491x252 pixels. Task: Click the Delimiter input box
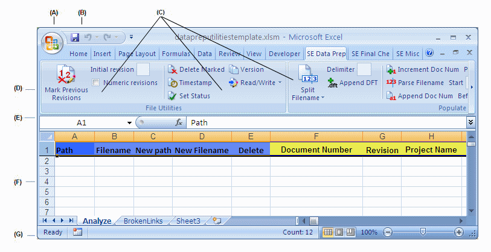pos(364,69)
